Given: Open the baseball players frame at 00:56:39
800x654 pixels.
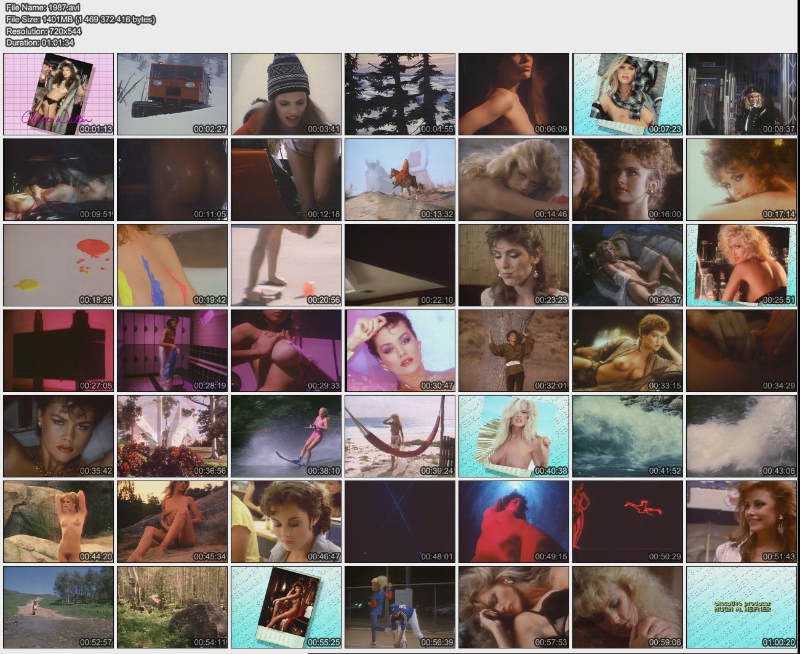Looking at the screenshot, I should click(x=400, y=607).
